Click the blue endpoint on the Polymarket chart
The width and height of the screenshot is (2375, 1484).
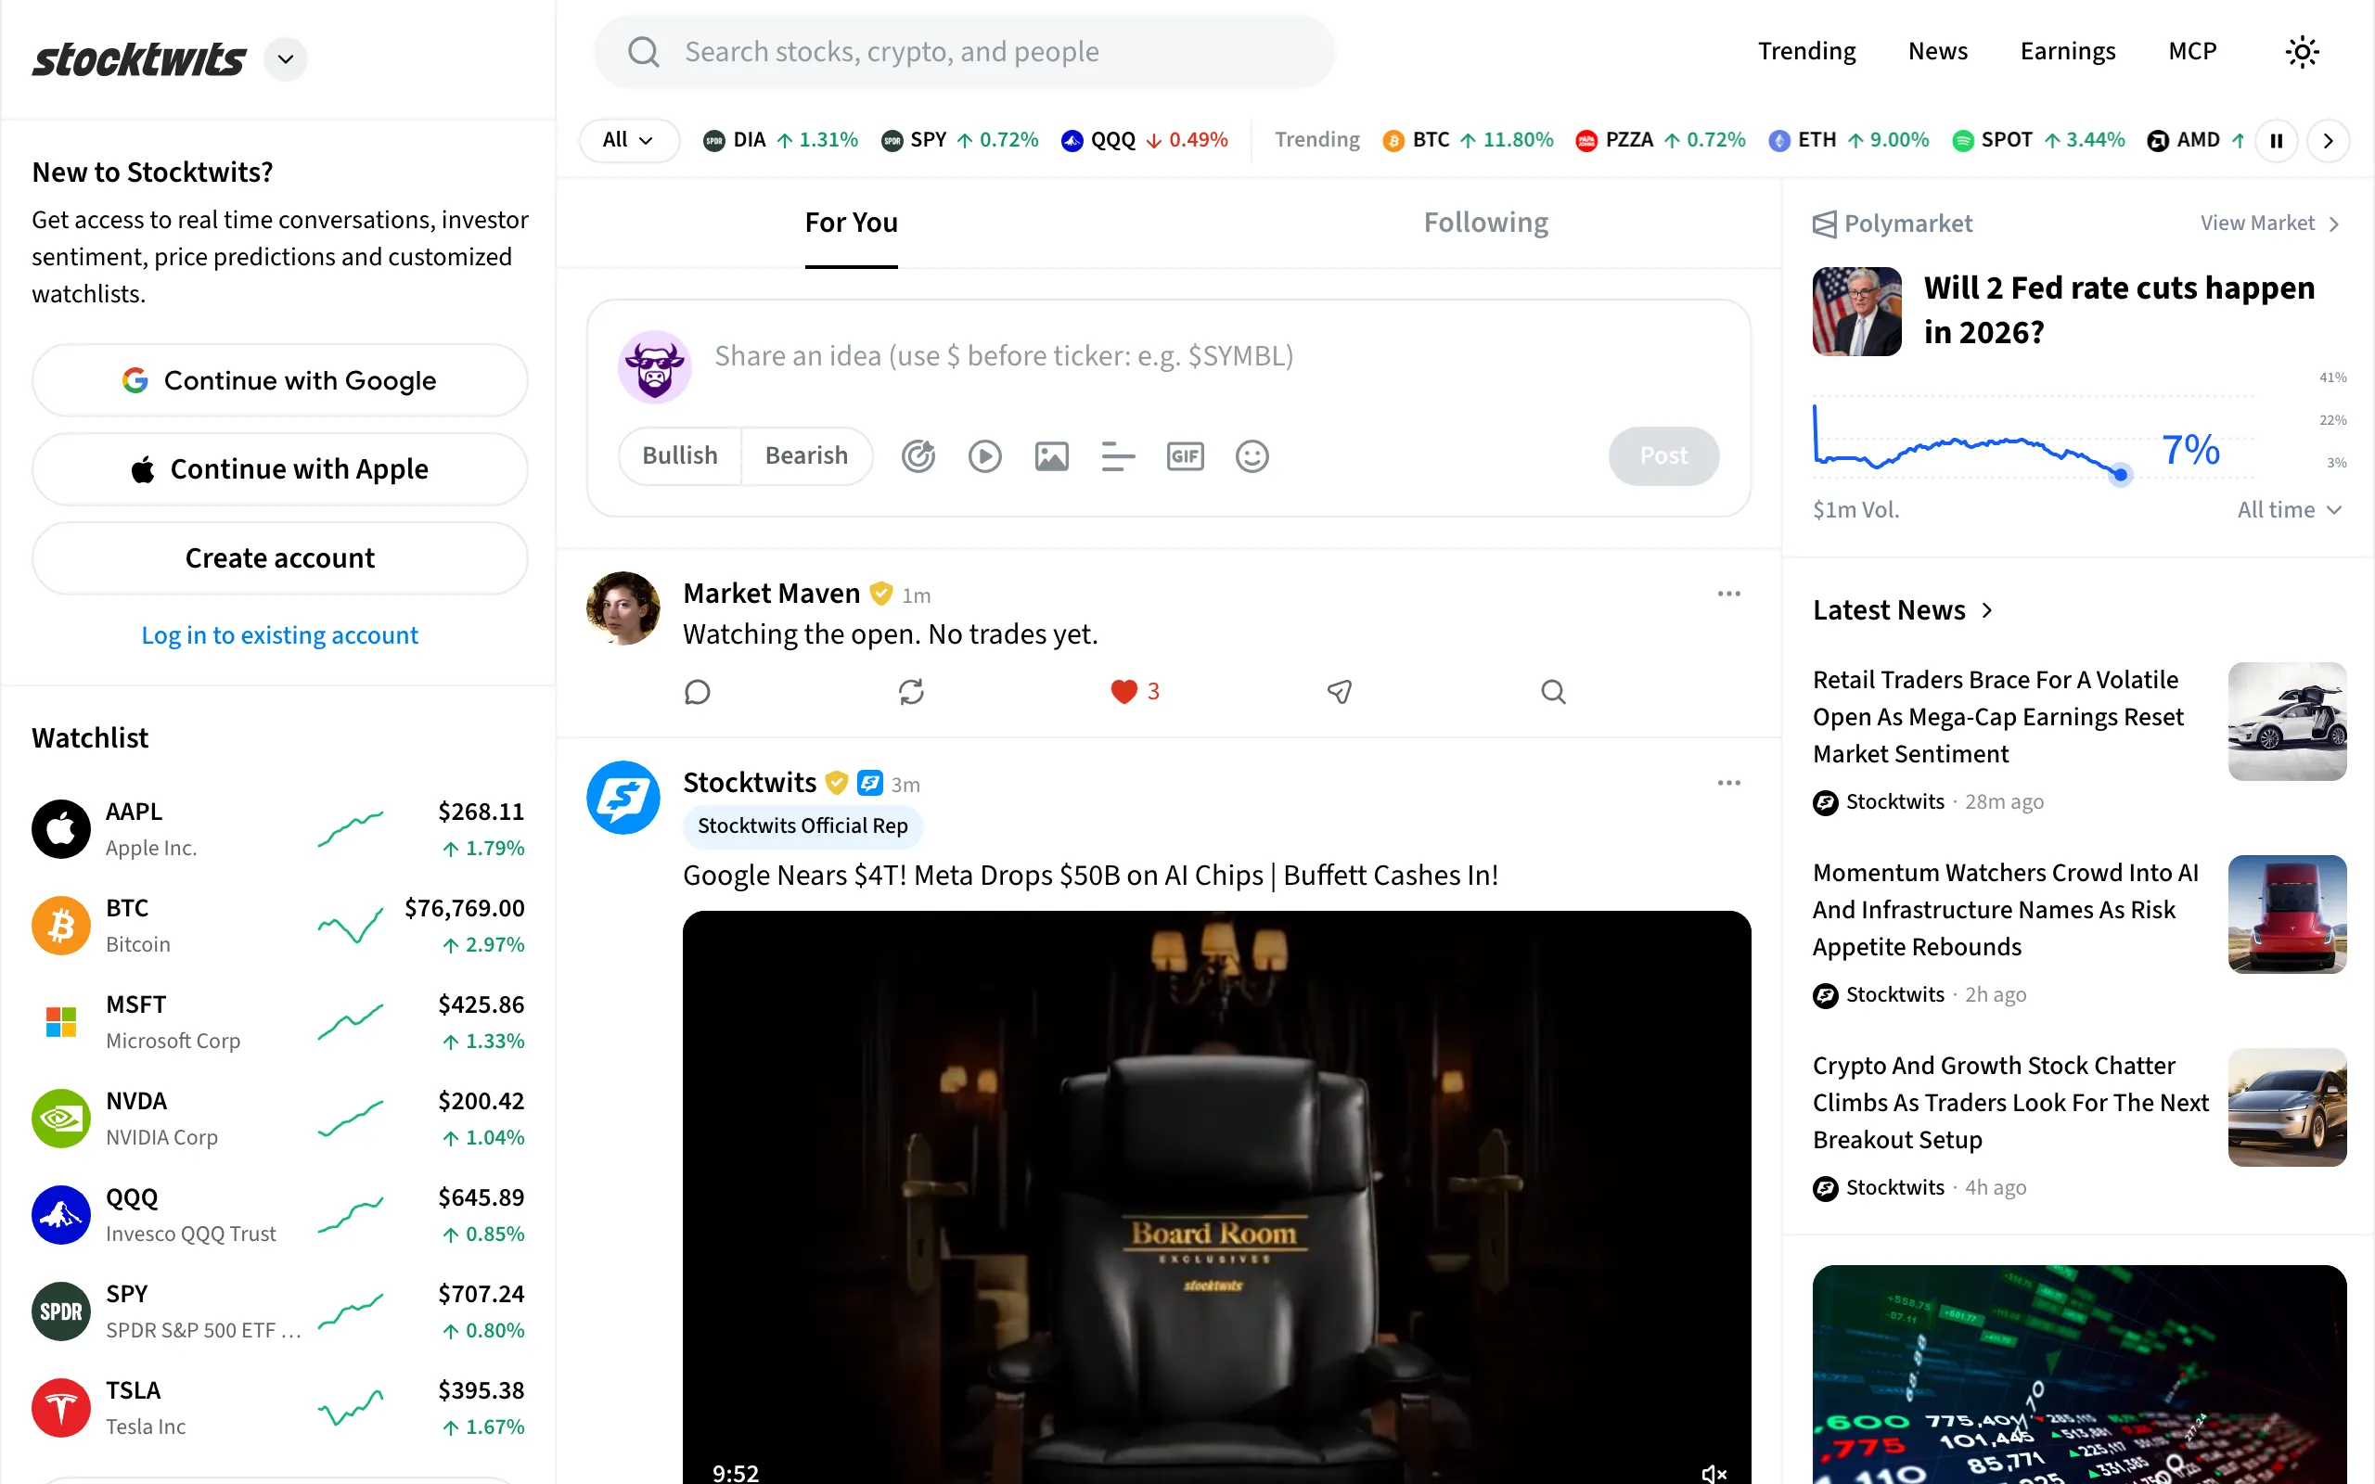pos(2120,475)
